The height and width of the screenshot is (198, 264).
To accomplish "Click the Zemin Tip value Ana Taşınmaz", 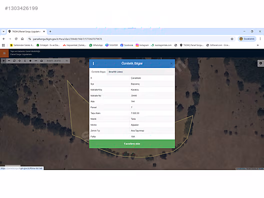I will (137, 130).
